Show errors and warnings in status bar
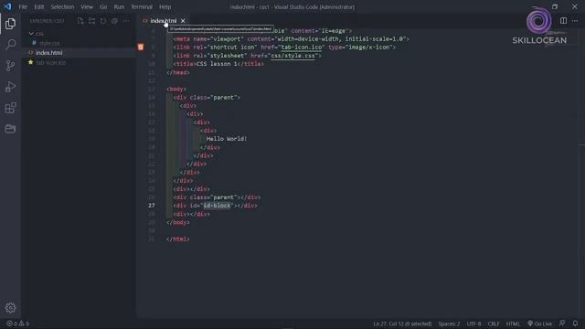 (x=17, y=324)
